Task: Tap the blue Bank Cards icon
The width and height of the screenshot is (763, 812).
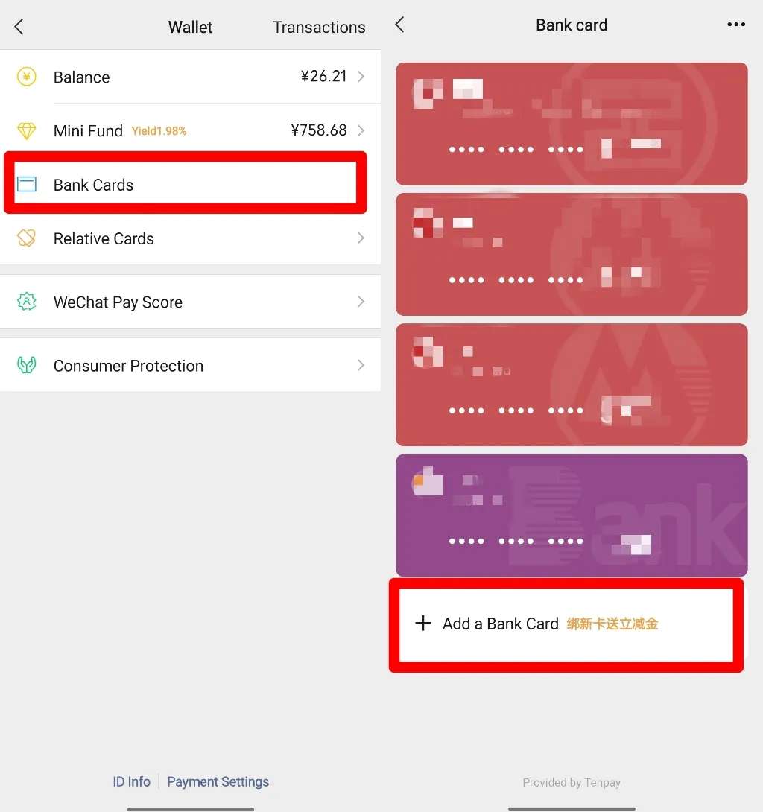Action: coord(26,184)
